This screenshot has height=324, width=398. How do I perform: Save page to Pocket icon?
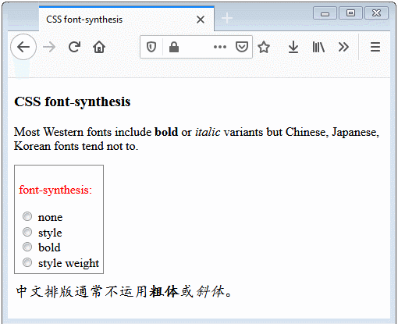coord(241,47)
